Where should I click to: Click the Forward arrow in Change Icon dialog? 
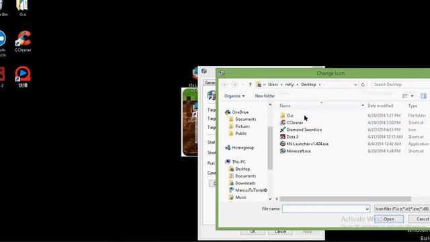click(x=234, y=85)
